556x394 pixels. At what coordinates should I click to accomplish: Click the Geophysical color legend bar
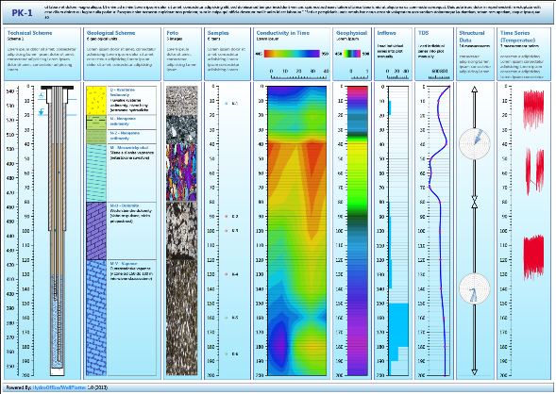coord(352,54)
